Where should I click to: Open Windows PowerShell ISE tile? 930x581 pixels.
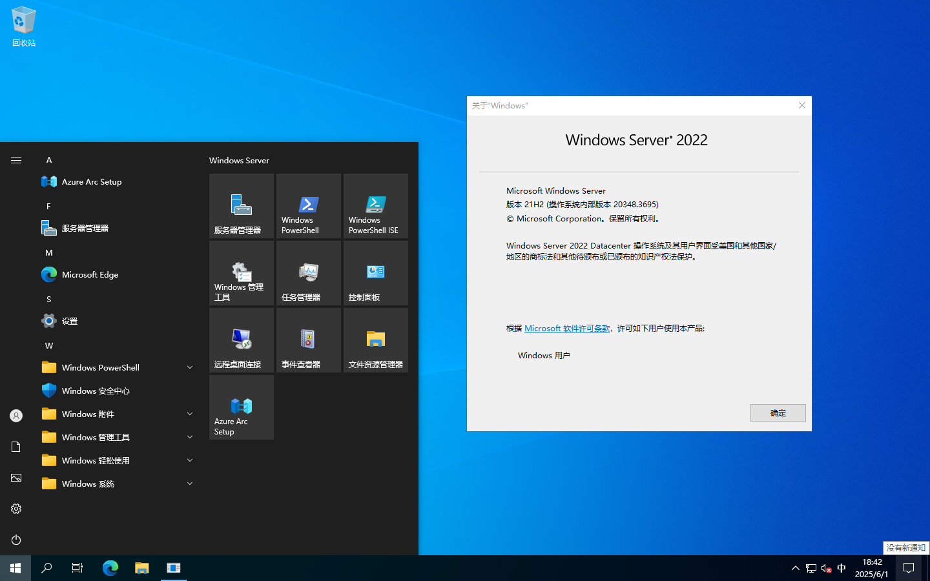point(375,206)
